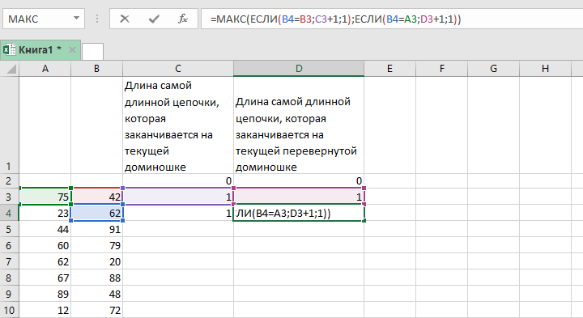Click cell A9 containing 89
This screenshot has height=318, width=583.
coord(45,295)
